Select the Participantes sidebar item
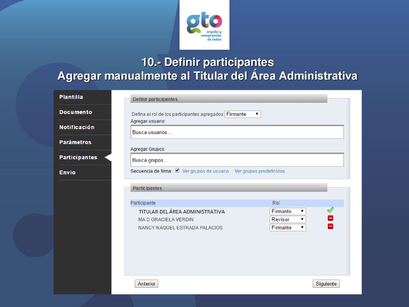The height and width of the screenshot is (307, 409). coord(78,157)
